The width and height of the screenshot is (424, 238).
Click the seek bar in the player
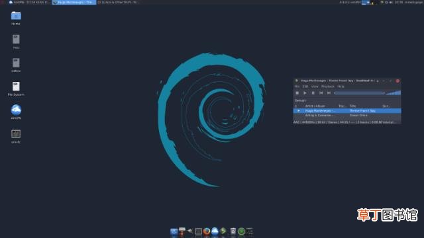[359, 93]
